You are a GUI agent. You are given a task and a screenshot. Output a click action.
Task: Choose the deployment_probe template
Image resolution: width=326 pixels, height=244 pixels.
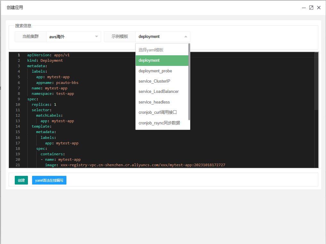tap(162, 71)
